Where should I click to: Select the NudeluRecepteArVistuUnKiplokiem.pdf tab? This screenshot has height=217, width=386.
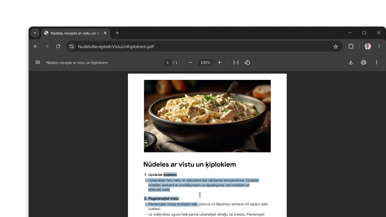tap(75, 33)
